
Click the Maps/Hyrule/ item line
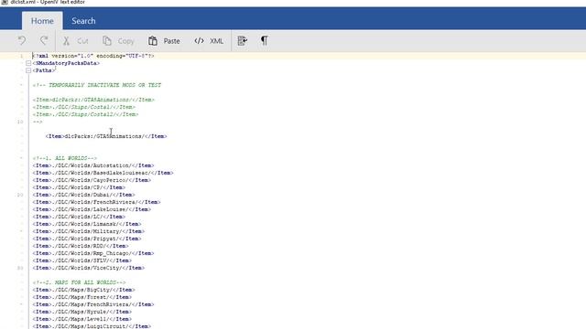(82, 312)
